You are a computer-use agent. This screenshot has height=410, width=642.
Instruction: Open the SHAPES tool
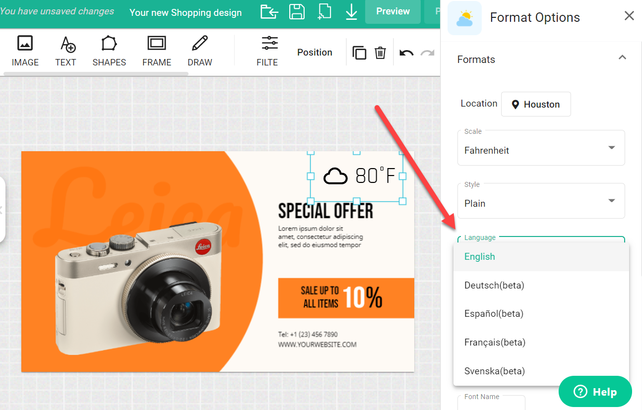tap(109, 51)
